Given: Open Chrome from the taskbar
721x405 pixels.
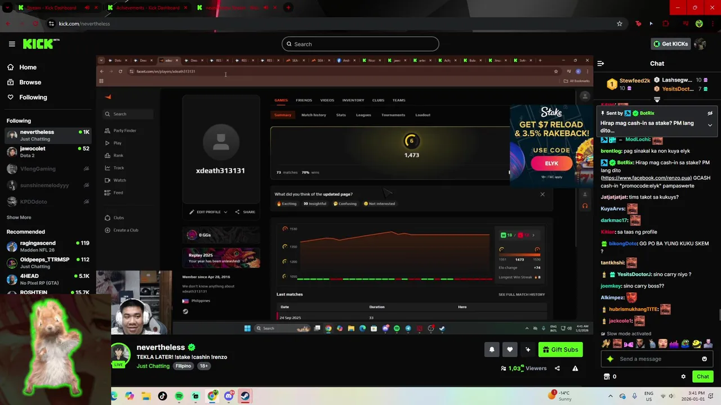Looking at the screenshot, I should (x=212, y=396).
